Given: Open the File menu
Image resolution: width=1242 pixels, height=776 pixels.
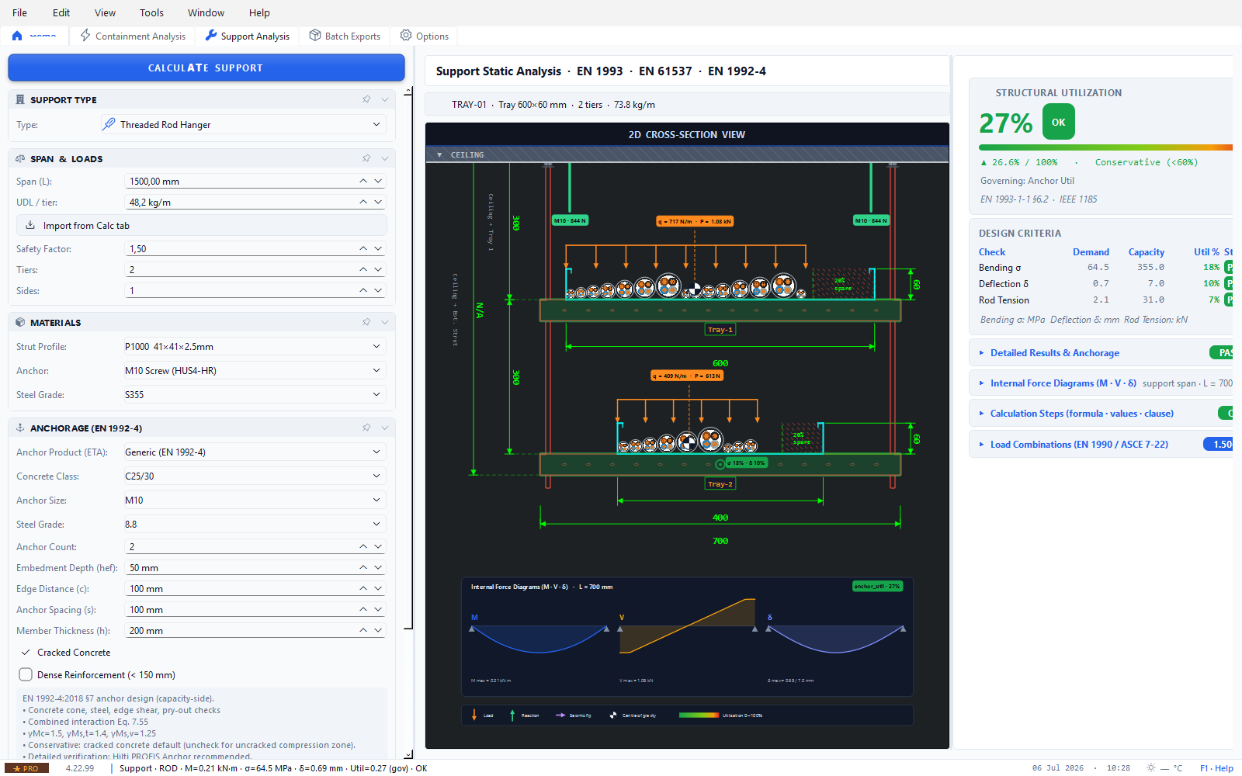Looking at the screenshot, I should tap(20, 12).
